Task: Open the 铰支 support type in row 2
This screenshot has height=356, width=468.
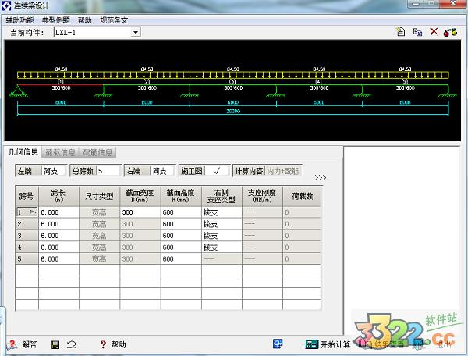Action: point(222,224)
